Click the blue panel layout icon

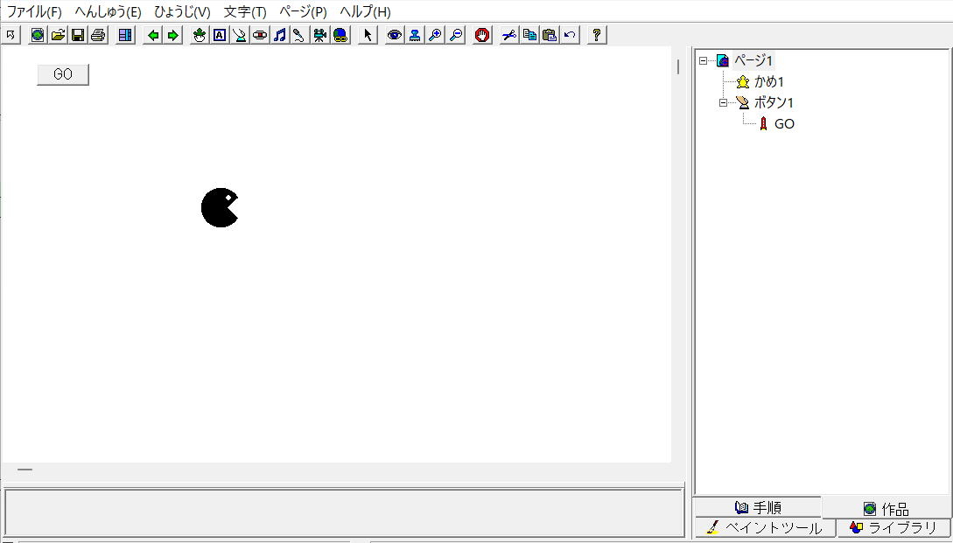click(125, 35)
